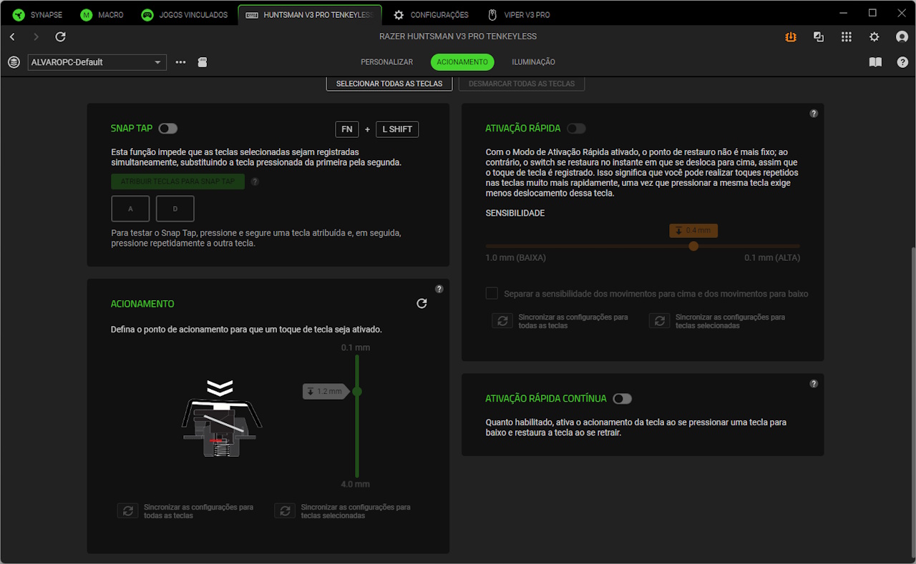Screen dimensions: 916x564
Task: Enable Ativação Rápida Contínua switch
Action: tap(622, 399)
